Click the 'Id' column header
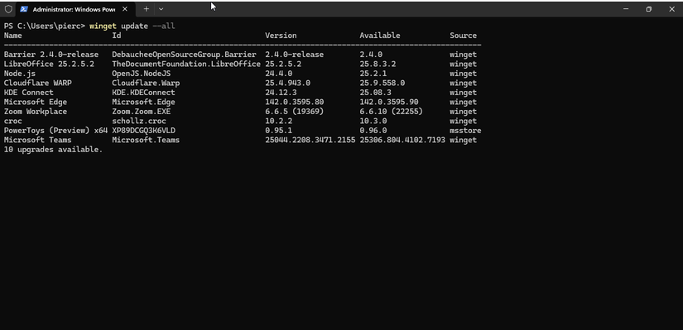 116,36
